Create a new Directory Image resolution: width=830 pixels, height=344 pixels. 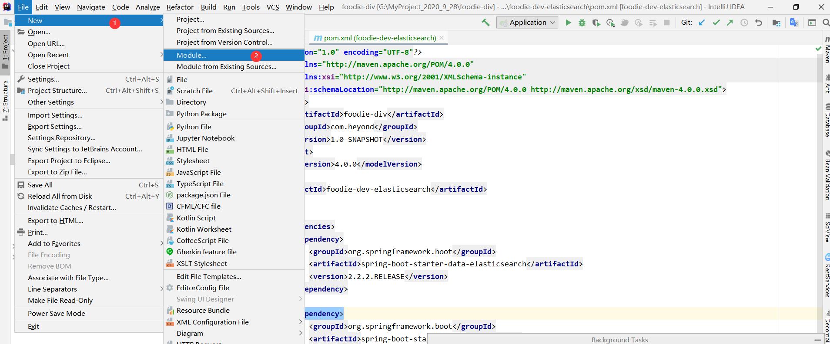pyautogui.click(x=234, y=102)
